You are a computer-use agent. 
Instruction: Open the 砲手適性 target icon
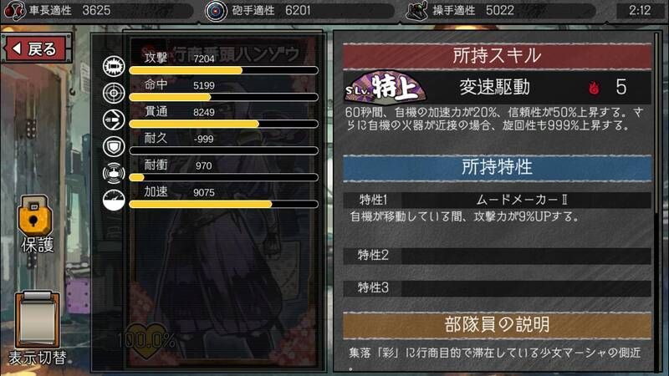tap(216, 11)
